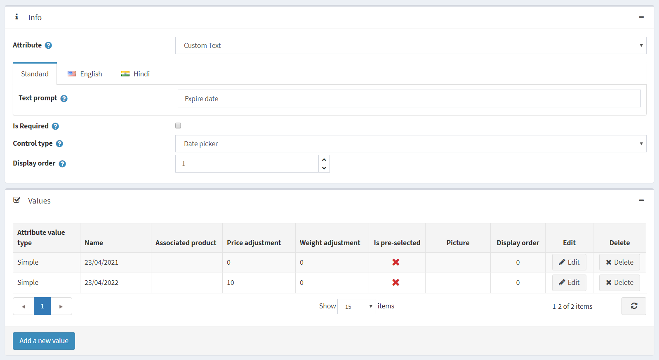The image size is (659, 360).
Task: Click the help icon beside Control type
Action: 59,144
